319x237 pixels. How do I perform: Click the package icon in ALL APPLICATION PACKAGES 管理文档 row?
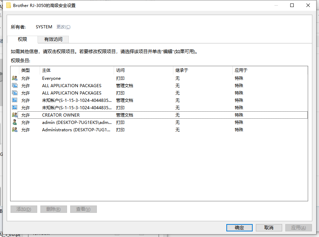tap(15, 85)
